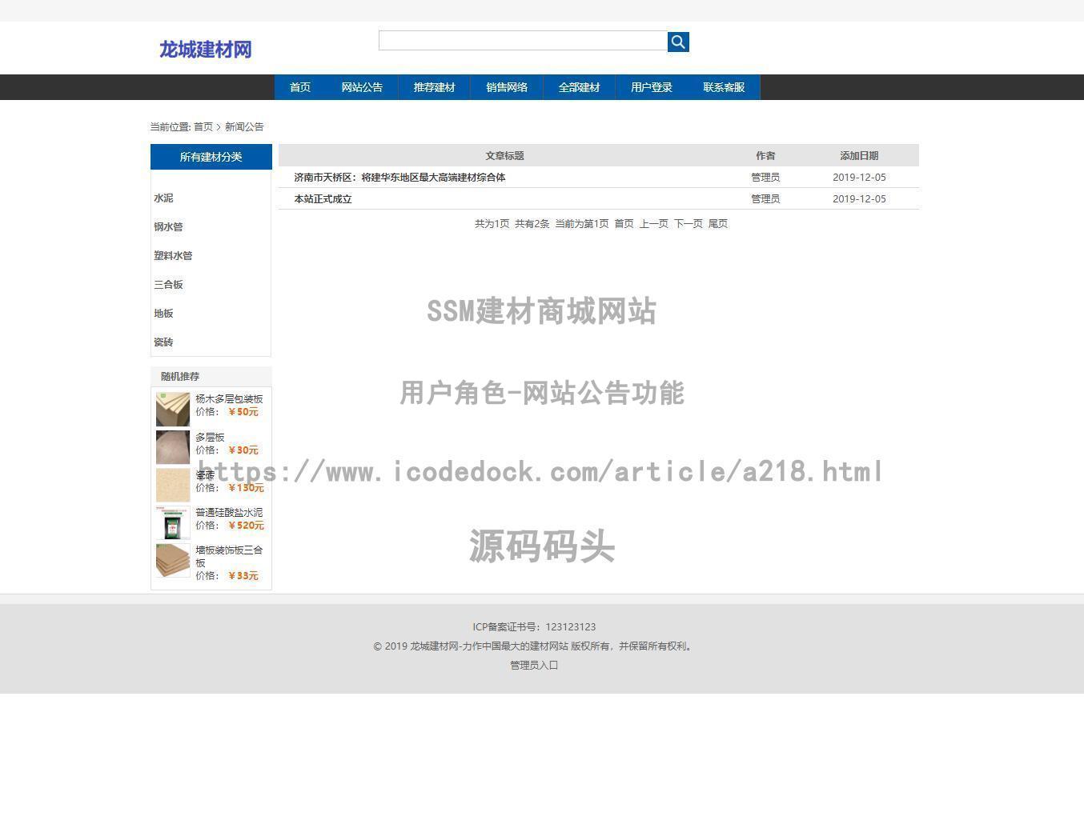
Task: Select the 销售网络 navigation tab
Action: (507, 87)
